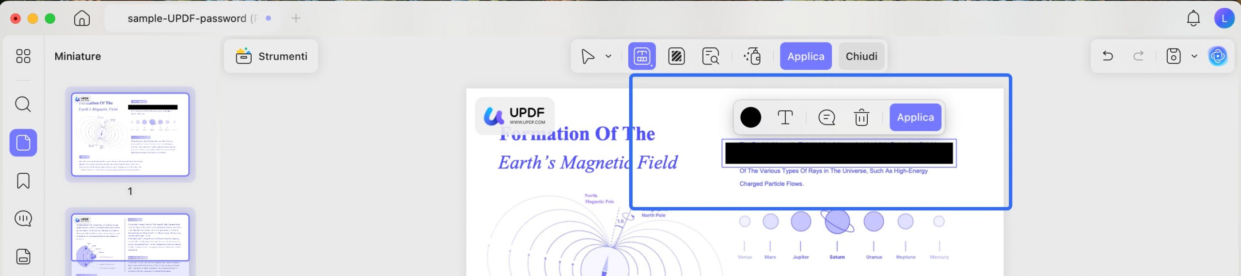The height and width of the screenshot is (276, 1241).
Task: Open redaction overlay text properties
Action: [785, 117]
